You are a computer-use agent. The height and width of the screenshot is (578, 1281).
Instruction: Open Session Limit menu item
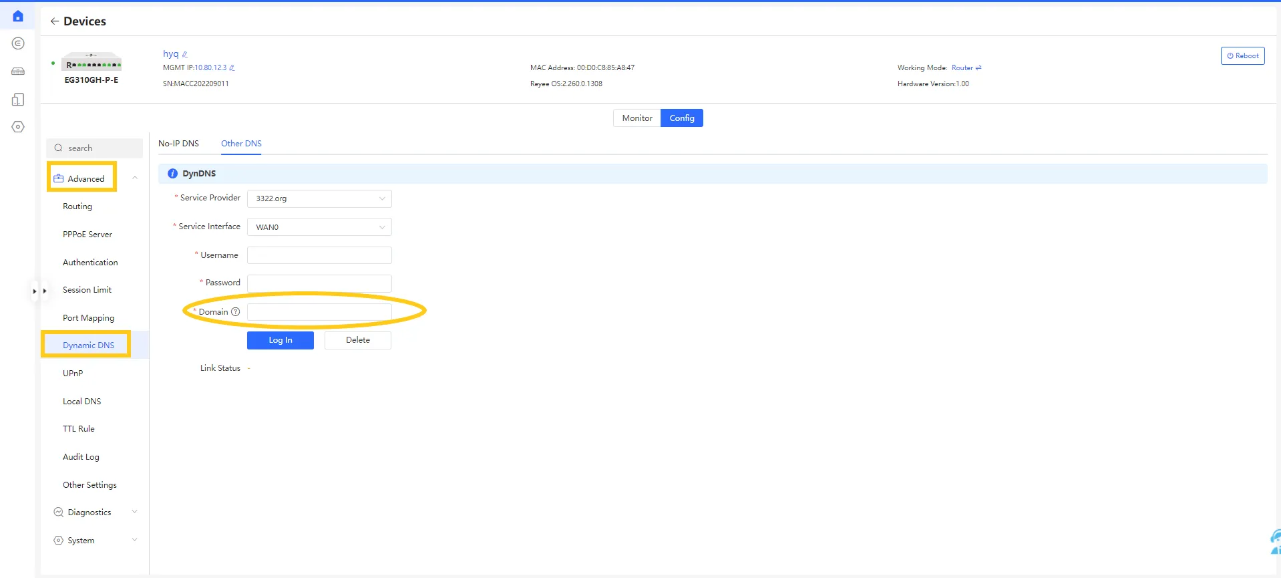pyautogui.click(x=87, y=290)
